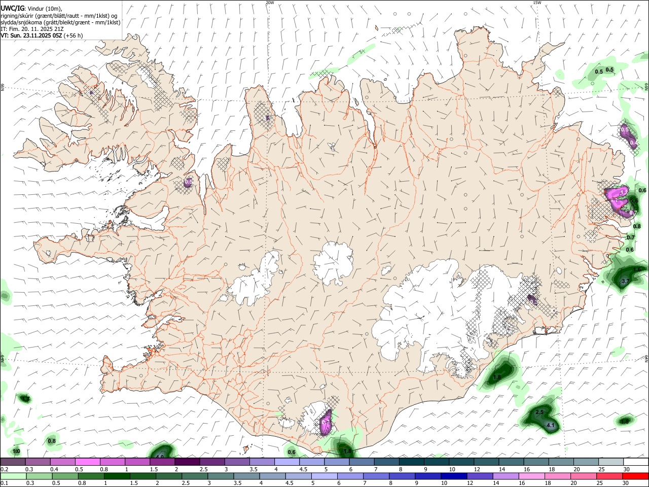Click the "slydda/snjókoma (grátt/bleikt/grænt - mm/1klst)" line
This screenshot has width=649, height=487.
(60, 22)
